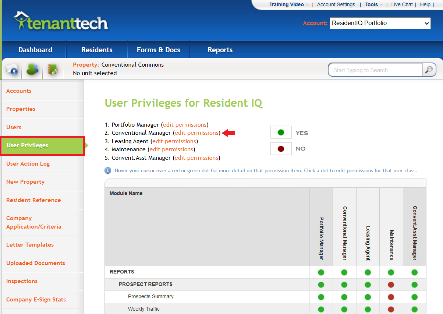Screen dimensions: 443x314
Task: Click the Weekly Traffic row label
Action: [x=144, y=309]
